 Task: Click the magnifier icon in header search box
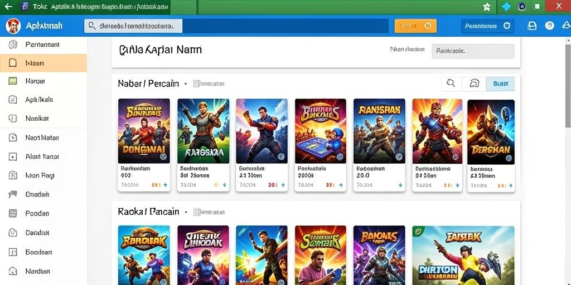click(x=92, y=26)
